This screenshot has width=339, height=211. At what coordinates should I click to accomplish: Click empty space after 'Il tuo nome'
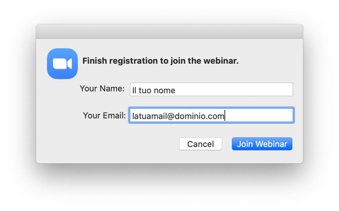[x=234, y=90]
